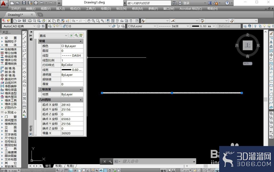Click the Plot (print) icon in toolbar
The image size is (274, 172).
(30, 21)
